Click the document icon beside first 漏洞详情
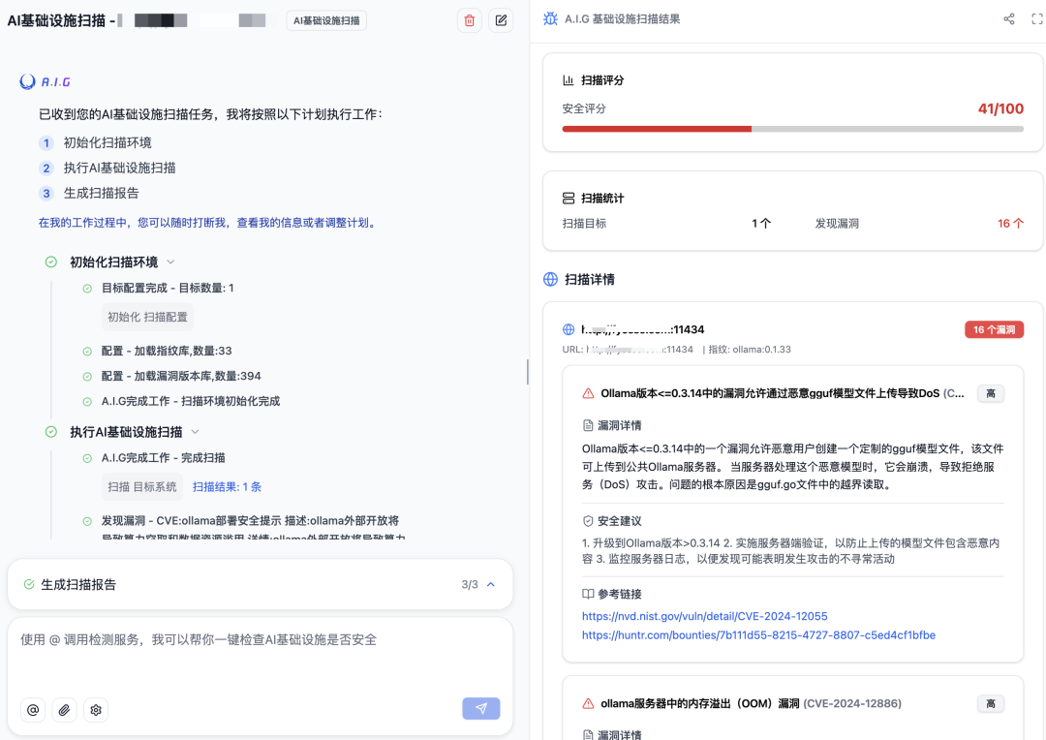The width and height of the screenshot is (1046, 740). [588, 425]
